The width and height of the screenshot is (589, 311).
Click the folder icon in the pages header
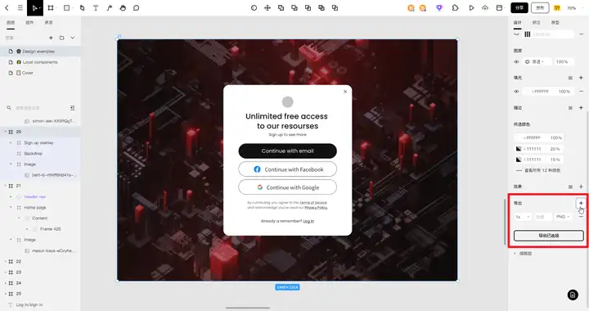[x=61, y=38]
